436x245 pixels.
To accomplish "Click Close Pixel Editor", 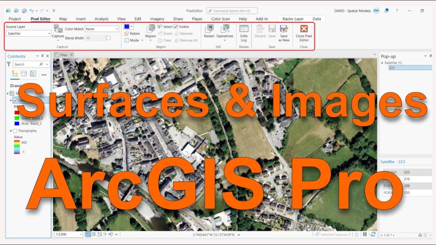I will coord(304,33).
